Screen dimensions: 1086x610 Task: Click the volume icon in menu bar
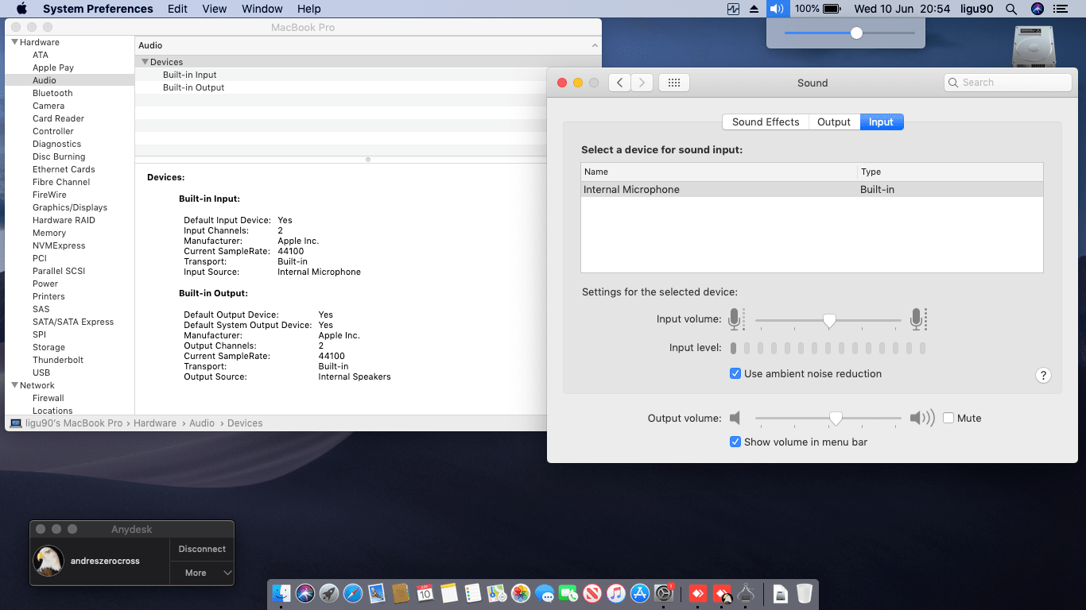pos(776,9)
